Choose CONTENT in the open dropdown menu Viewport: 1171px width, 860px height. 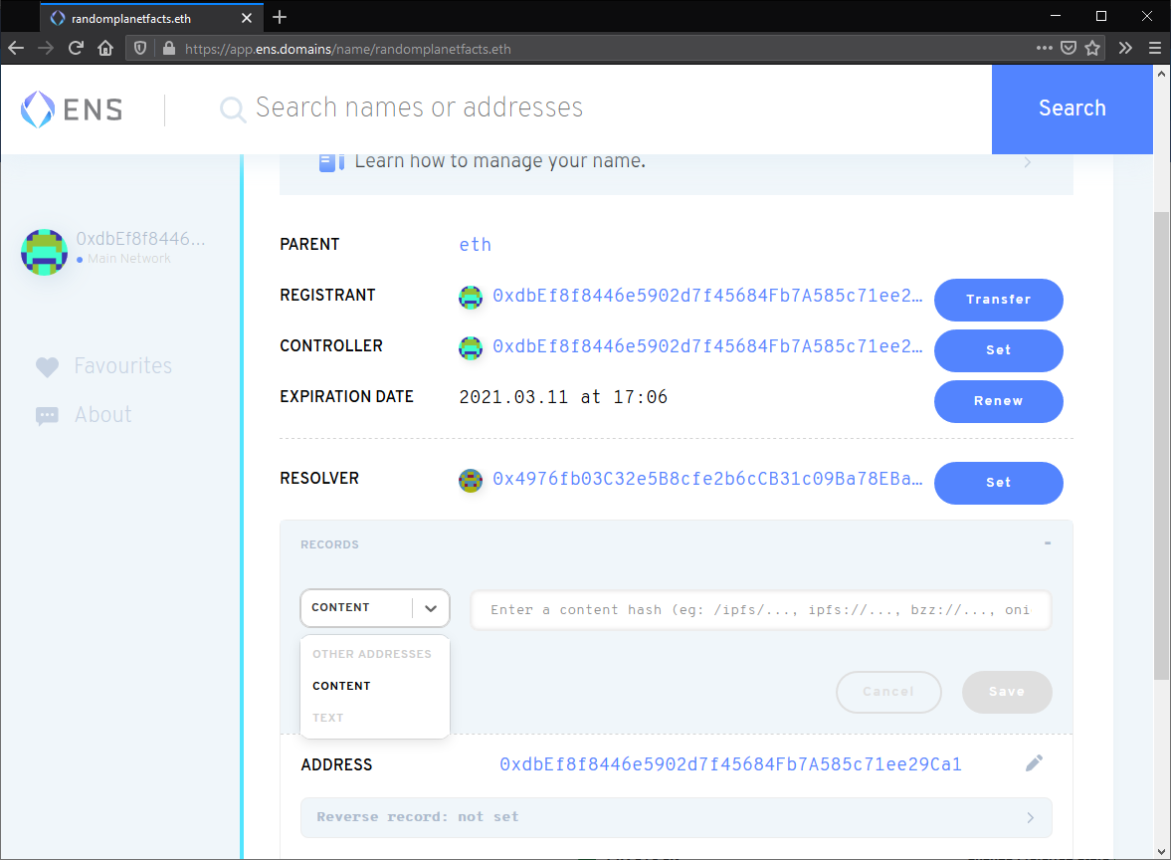pos(341,686)
